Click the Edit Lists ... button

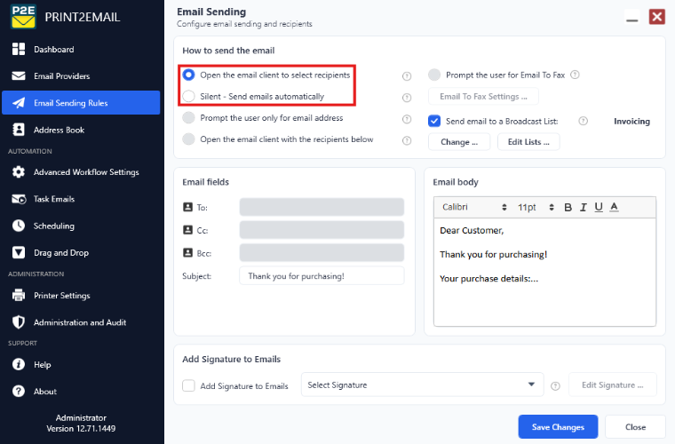[x=528, y=142]
